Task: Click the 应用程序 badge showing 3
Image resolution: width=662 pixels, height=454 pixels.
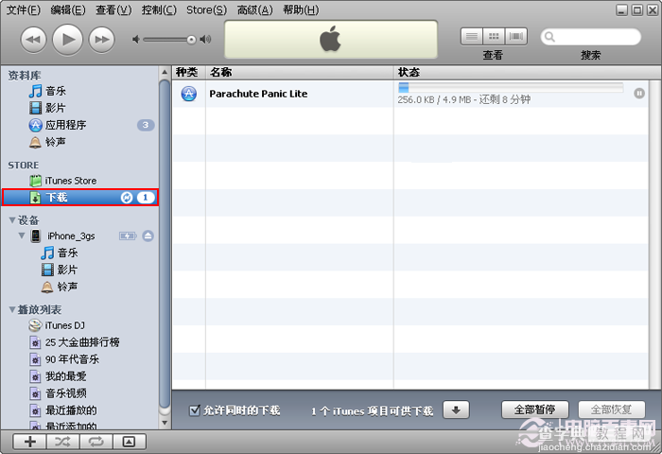Action: pos(146,125)
